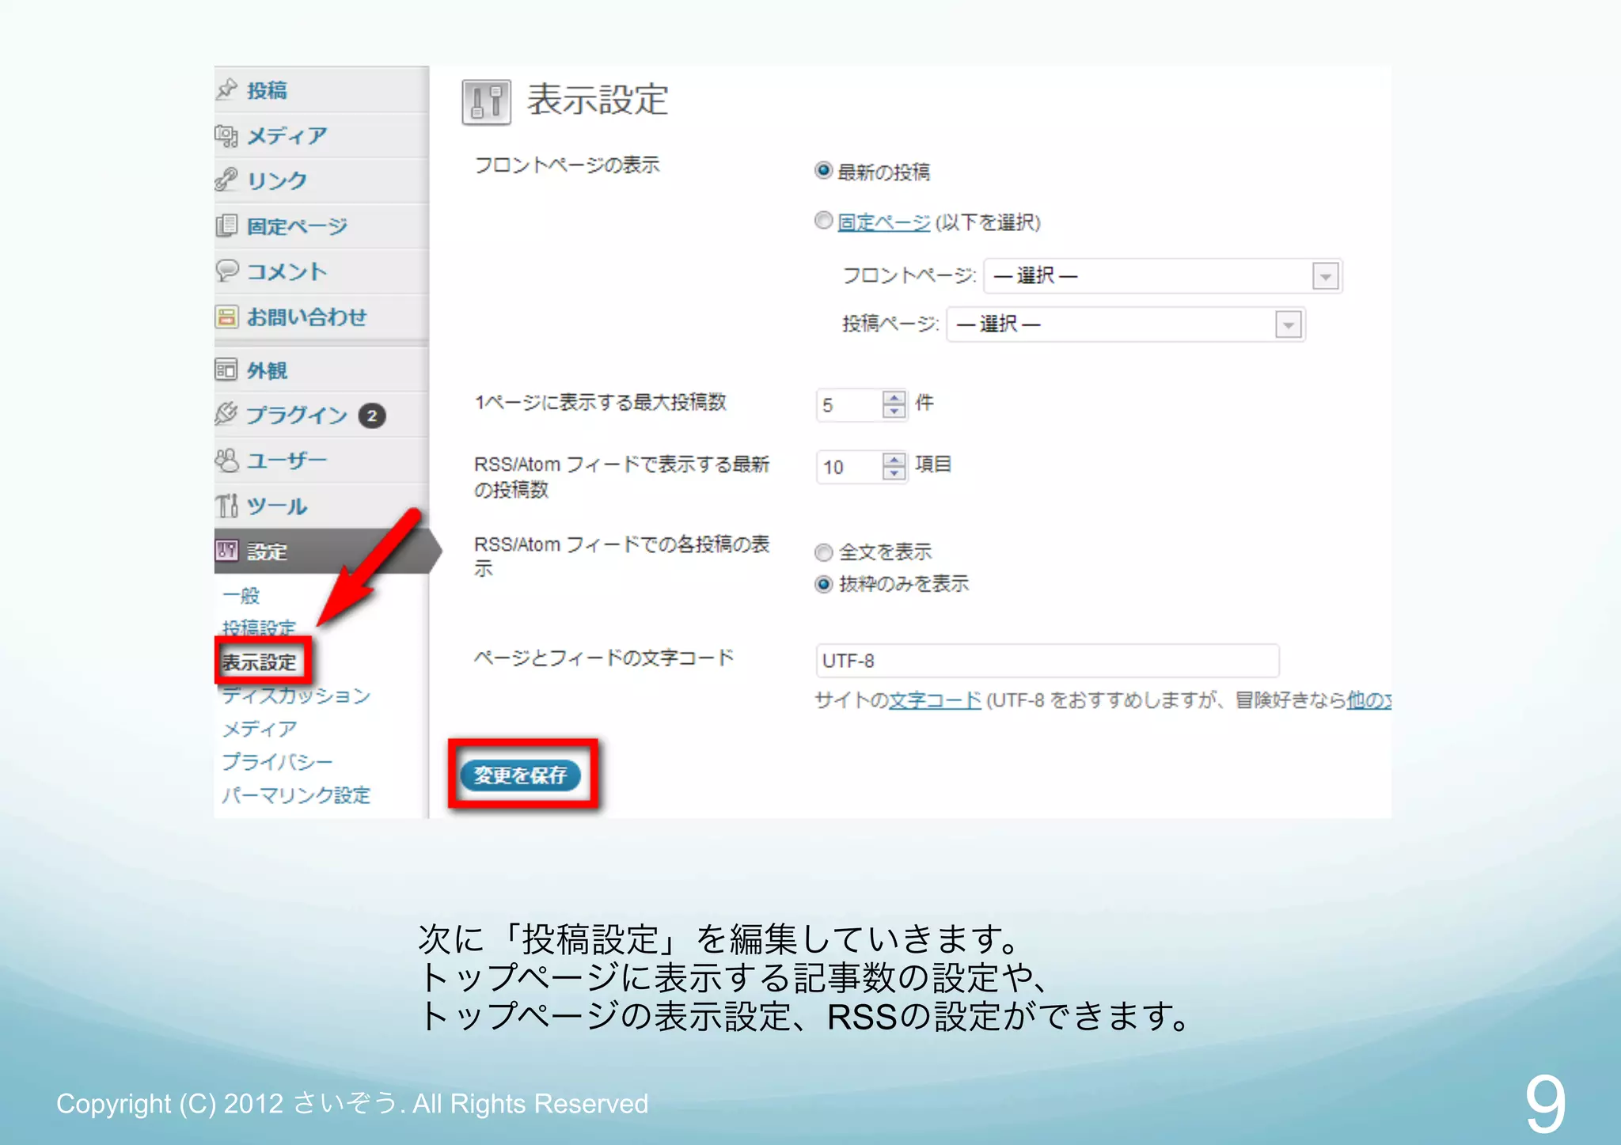Go to the 一般 settings submenu

coord(241,595)
